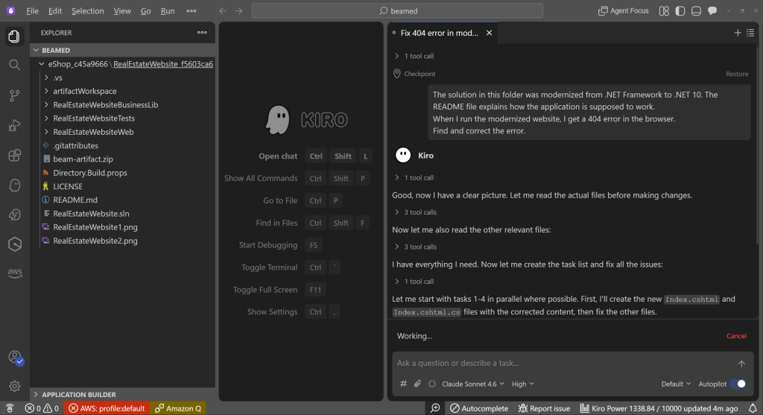Viewport: 763px width, 415px height.
Task: Open the Search view in activity bar
Action: pyautogui.click(x=15, y=65)
